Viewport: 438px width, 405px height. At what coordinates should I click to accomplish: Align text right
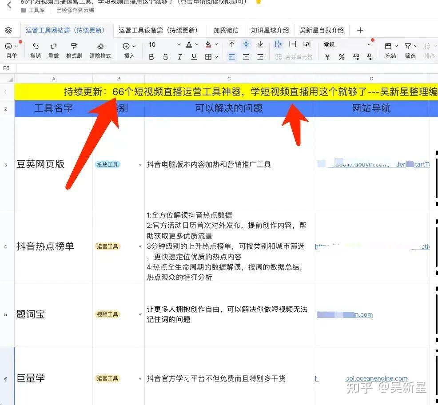tap(260, 57)
